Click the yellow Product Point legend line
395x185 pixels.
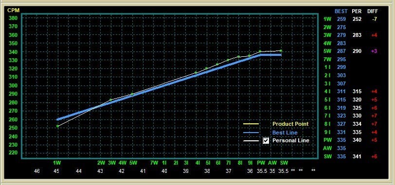point(251,124)
